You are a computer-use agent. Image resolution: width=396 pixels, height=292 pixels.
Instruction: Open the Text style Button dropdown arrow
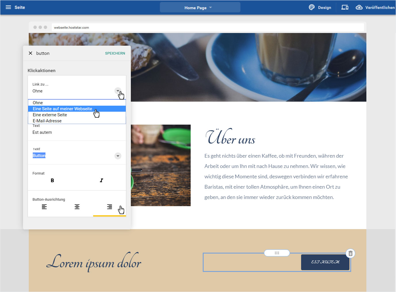pyautogui.click(x=118, y=156)
